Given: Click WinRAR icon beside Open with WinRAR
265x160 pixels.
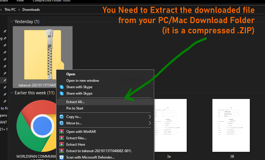Looking at the screenshot, I should click(62, 132).
